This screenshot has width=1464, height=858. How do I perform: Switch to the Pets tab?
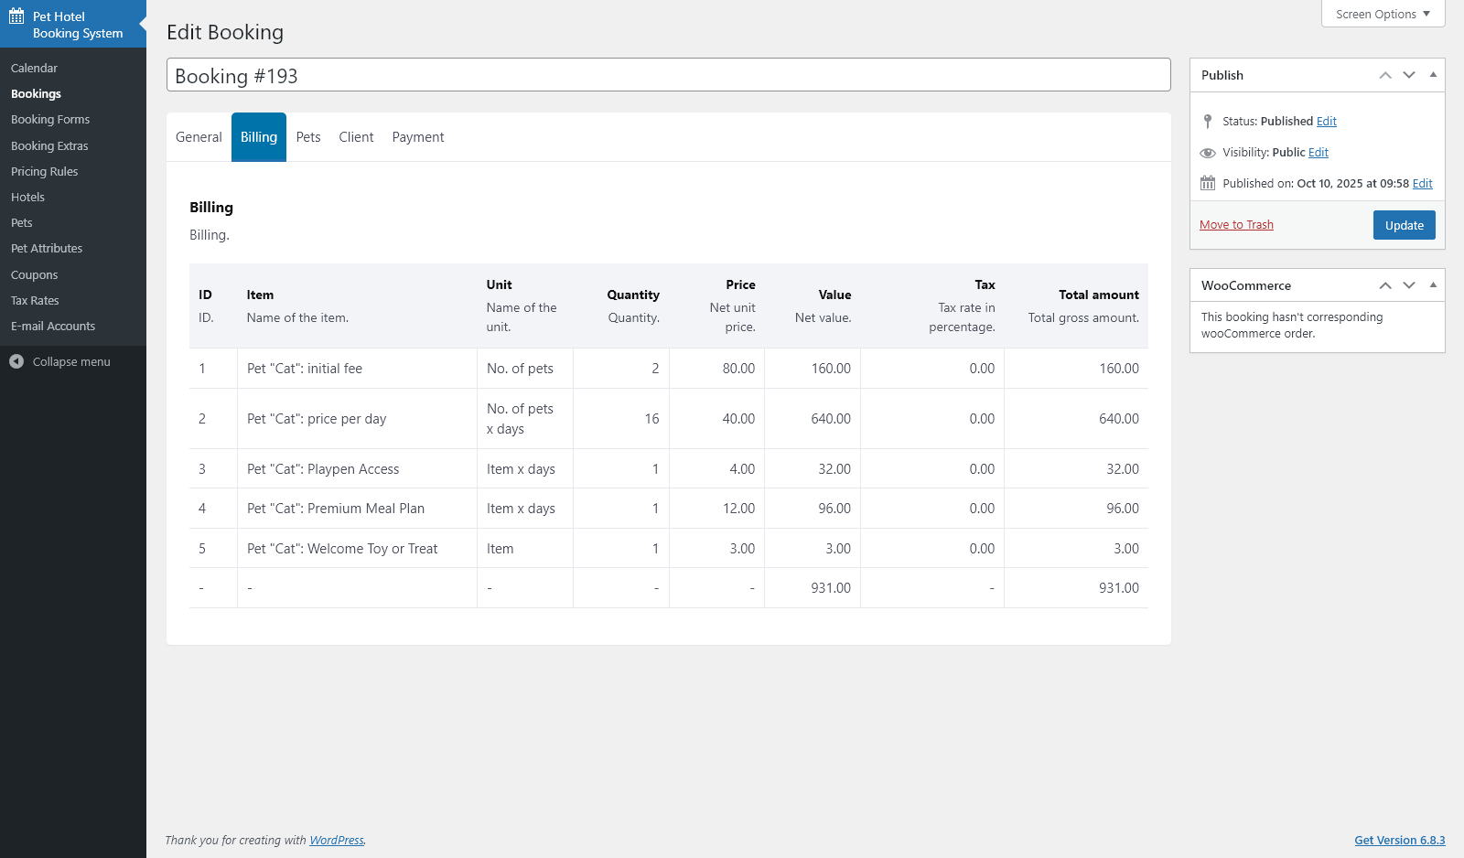308,137
